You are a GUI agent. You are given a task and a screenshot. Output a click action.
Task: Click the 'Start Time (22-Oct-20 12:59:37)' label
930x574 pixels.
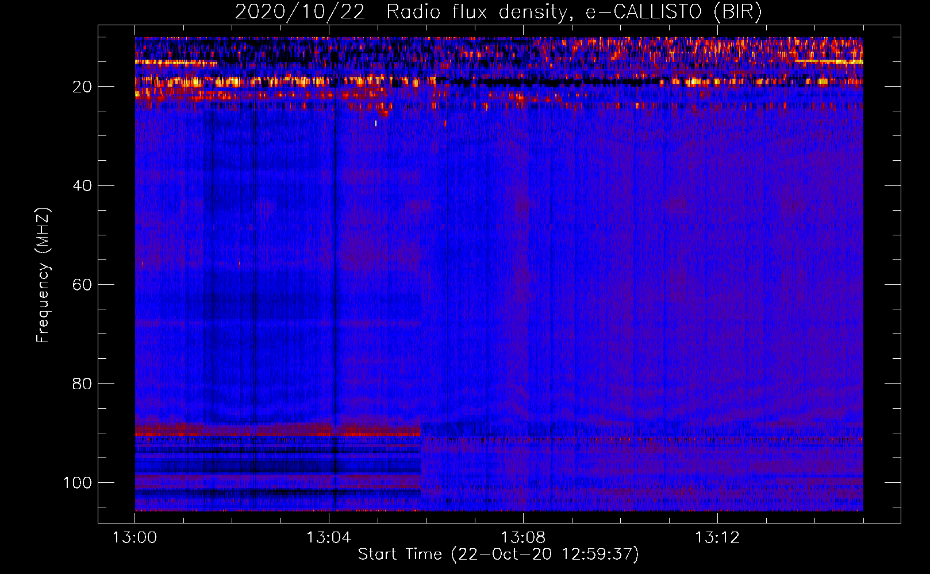point(498,554)
